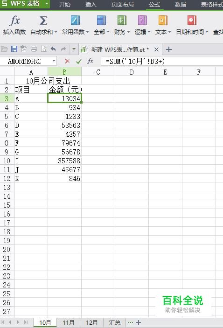Click the select-all corner of the grid
This screenshot has width=223, height=328.
(x=7, y=72)
